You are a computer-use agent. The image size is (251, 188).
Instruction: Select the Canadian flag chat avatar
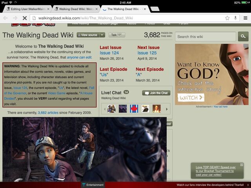coord(134,109)
